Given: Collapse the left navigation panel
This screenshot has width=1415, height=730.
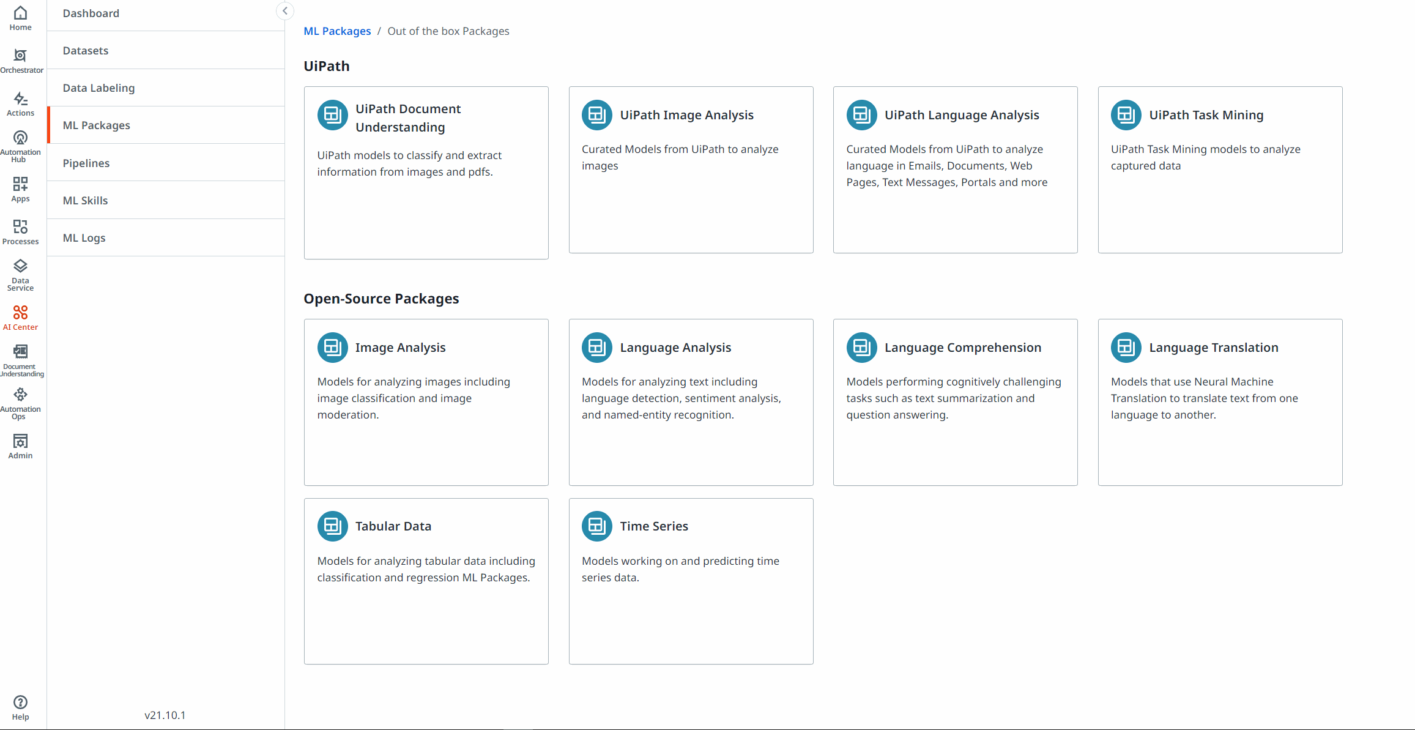Looking at the screenshot, I should pyautogui.click(x=284, y=10).
